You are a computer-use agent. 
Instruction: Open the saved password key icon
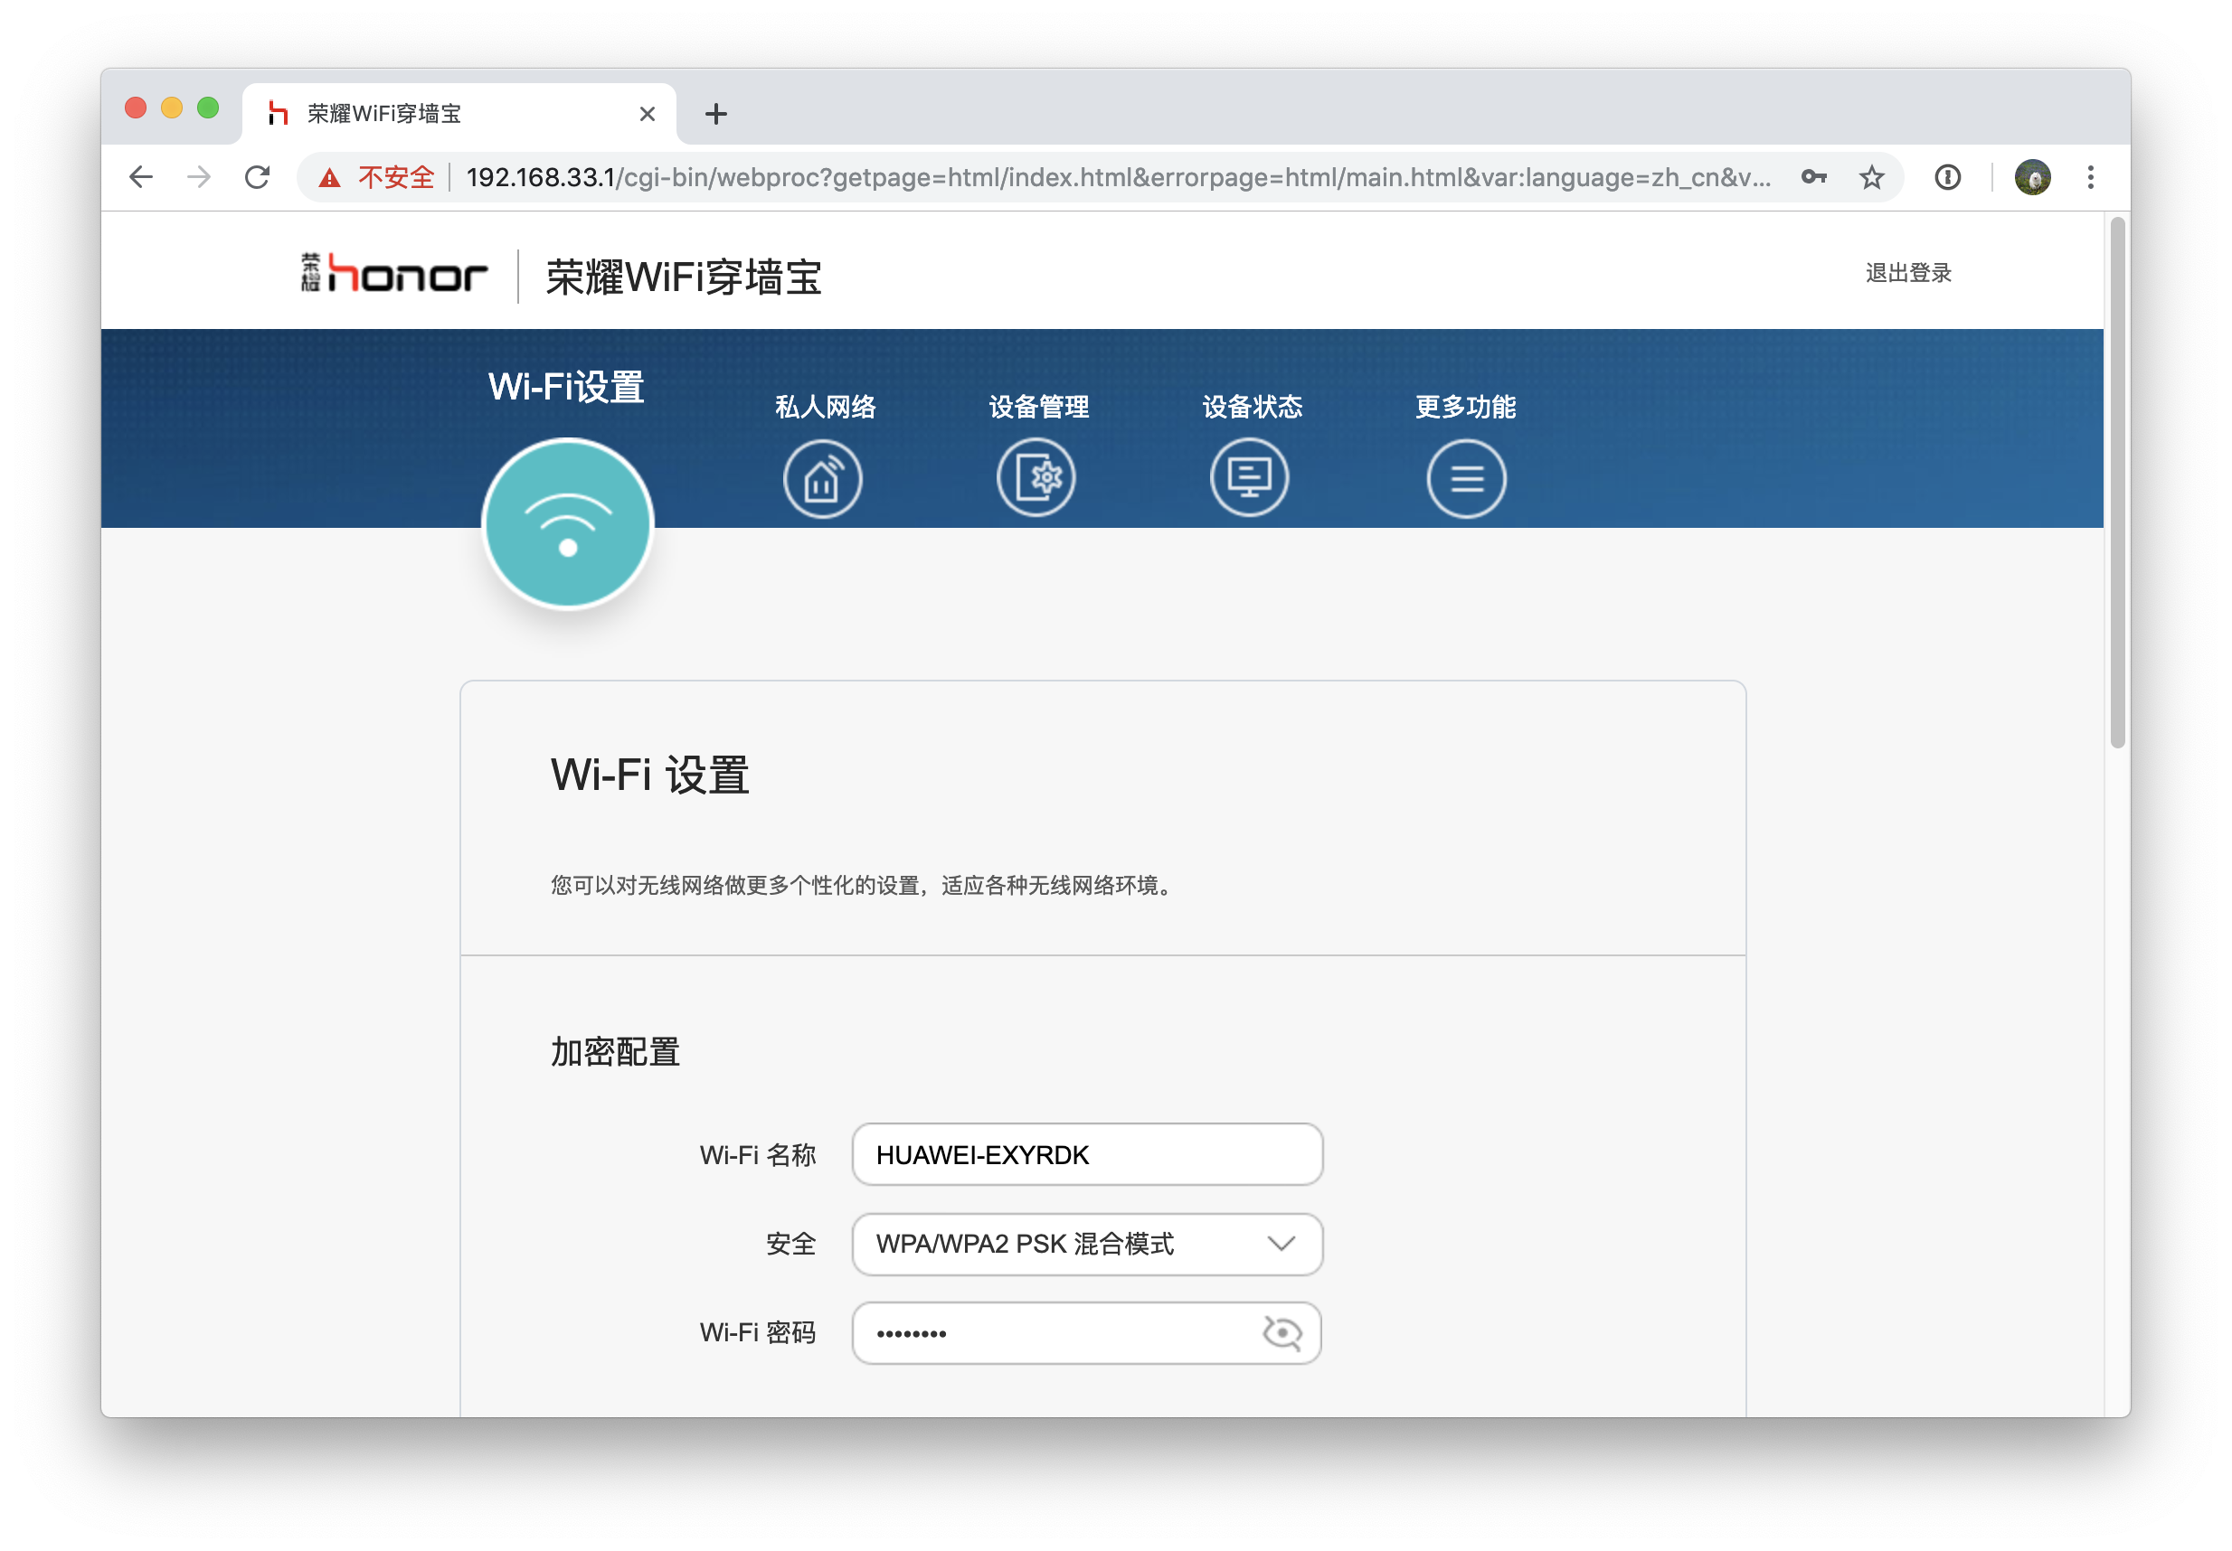point(1814,177)
